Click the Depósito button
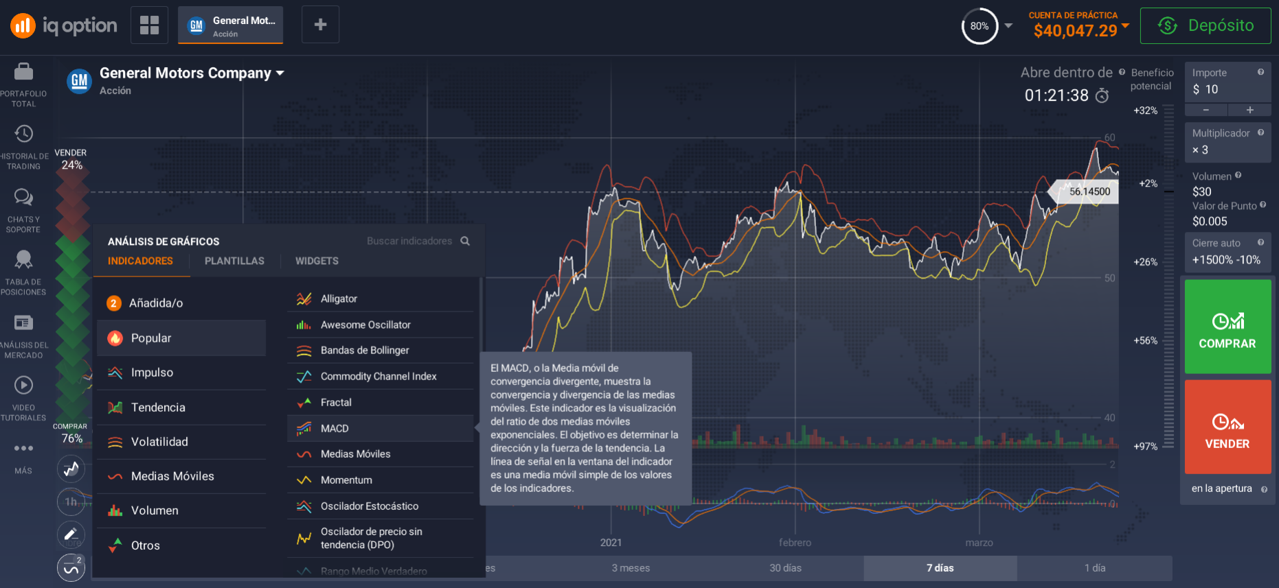 coord(1206,25)
